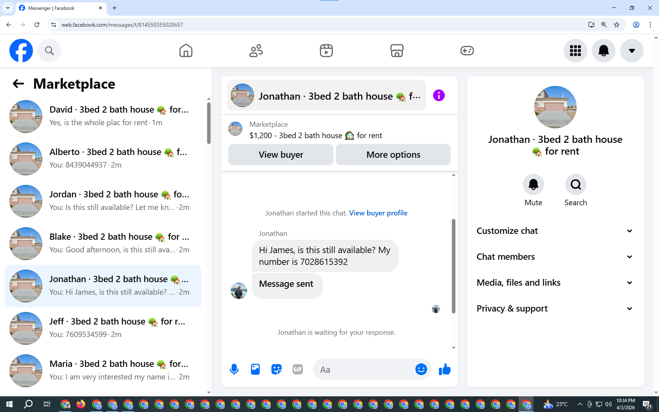This screenshot has width=659, height=412.
Task: Open Jeff's 3bed 2 bath house chat
Action: (103, 328)
